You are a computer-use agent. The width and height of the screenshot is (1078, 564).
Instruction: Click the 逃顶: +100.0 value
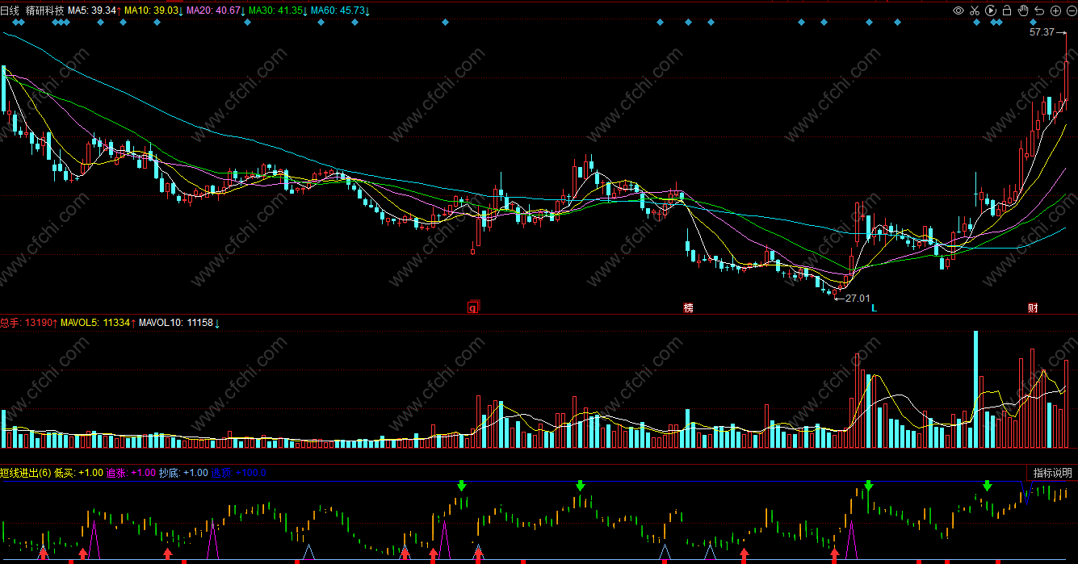(239, 473)
